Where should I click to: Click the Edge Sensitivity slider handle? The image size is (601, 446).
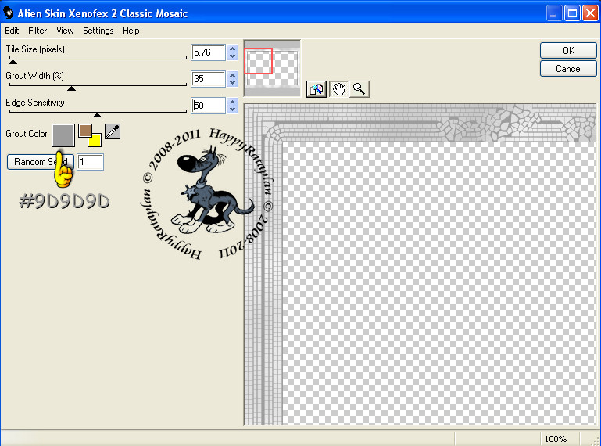[98, 115]
